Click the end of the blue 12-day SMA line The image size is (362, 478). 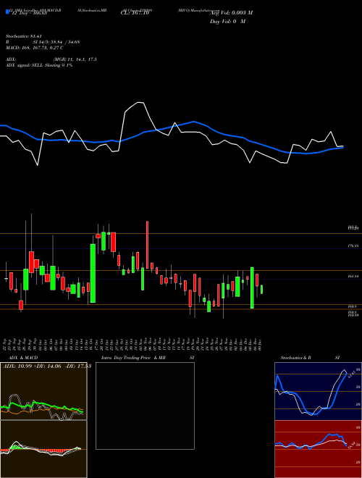tap(342, 147)
